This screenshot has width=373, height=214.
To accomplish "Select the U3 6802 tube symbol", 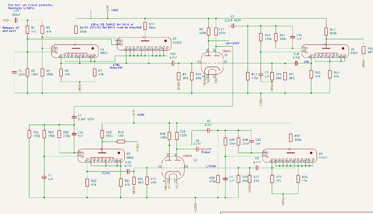I will point(101,155).
